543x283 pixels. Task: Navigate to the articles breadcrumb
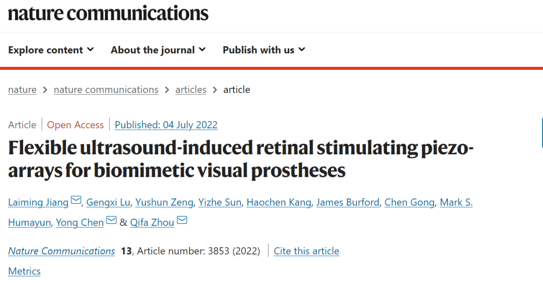191,89
